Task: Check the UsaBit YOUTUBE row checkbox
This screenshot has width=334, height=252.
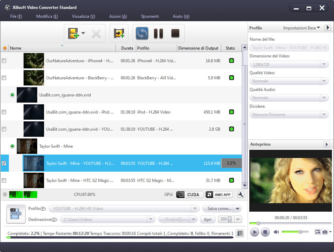Action: pyautogui.click(x=4, y=129)
